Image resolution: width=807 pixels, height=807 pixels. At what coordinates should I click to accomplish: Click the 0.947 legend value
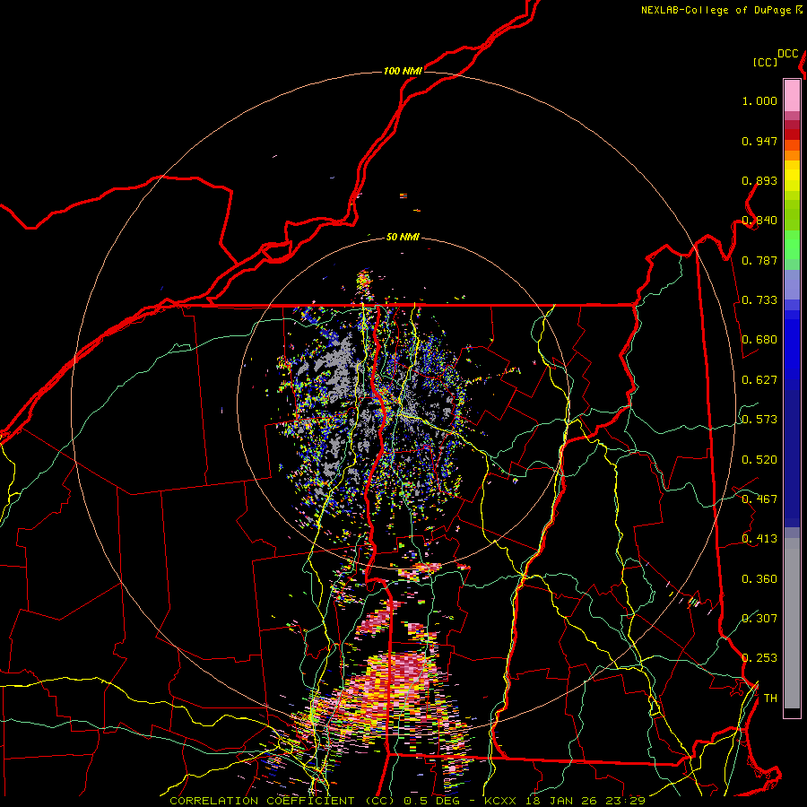coord(759,141)
